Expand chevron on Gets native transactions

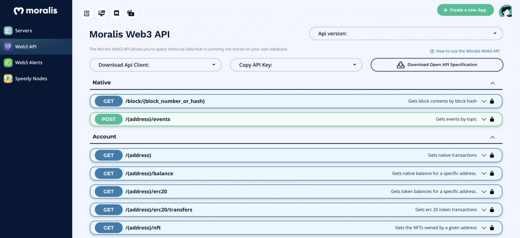484,155
